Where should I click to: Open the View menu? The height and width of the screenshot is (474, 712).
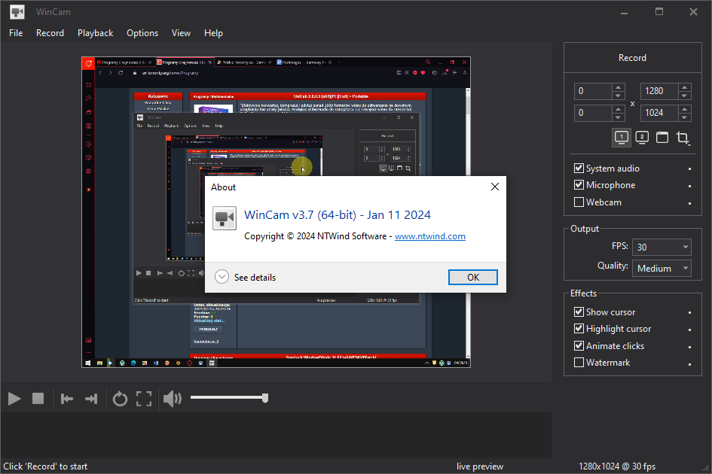[181, 33]
